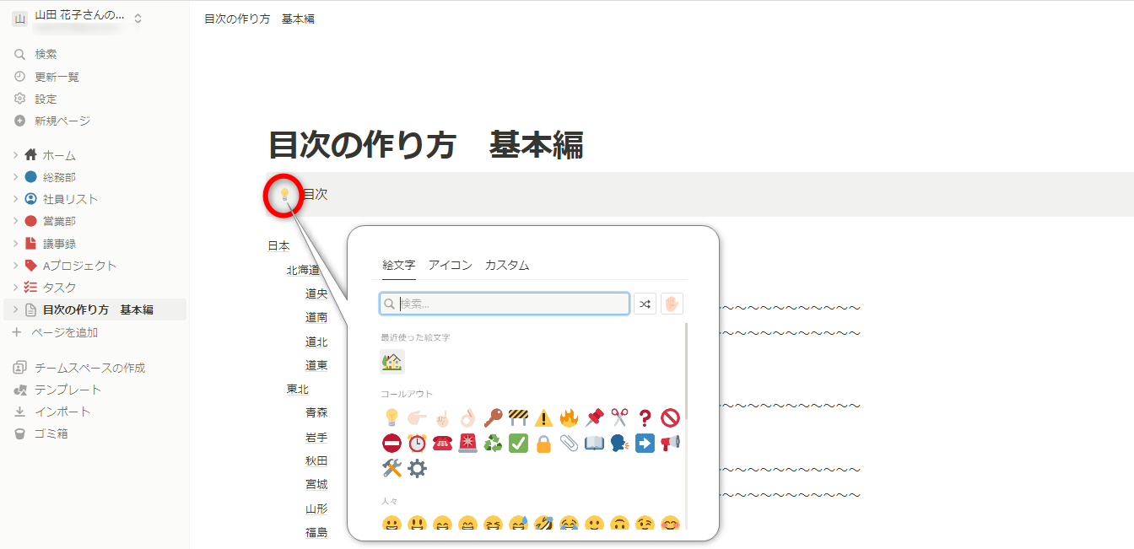Select the red question mark emoji
1134x549 pixels.
(x=645, y=417)
